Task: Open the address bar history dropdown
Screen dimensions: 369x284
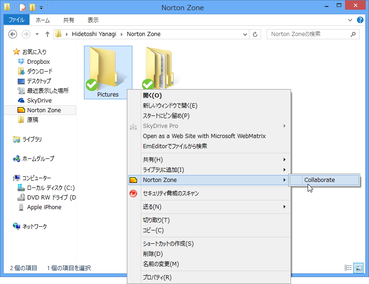Action: click(x=245, y=34)
